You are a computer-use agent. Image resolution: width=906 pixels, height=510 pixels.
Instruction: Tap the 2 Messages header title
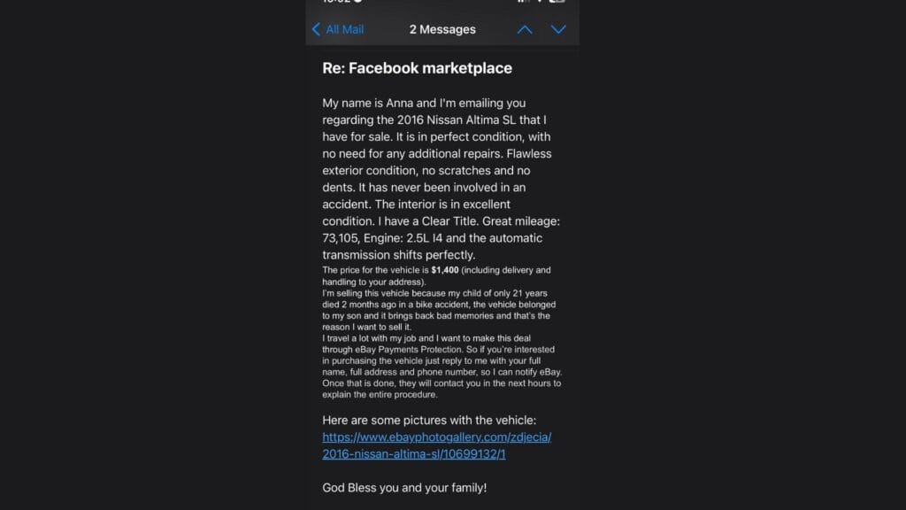click(x=442, y=29)
